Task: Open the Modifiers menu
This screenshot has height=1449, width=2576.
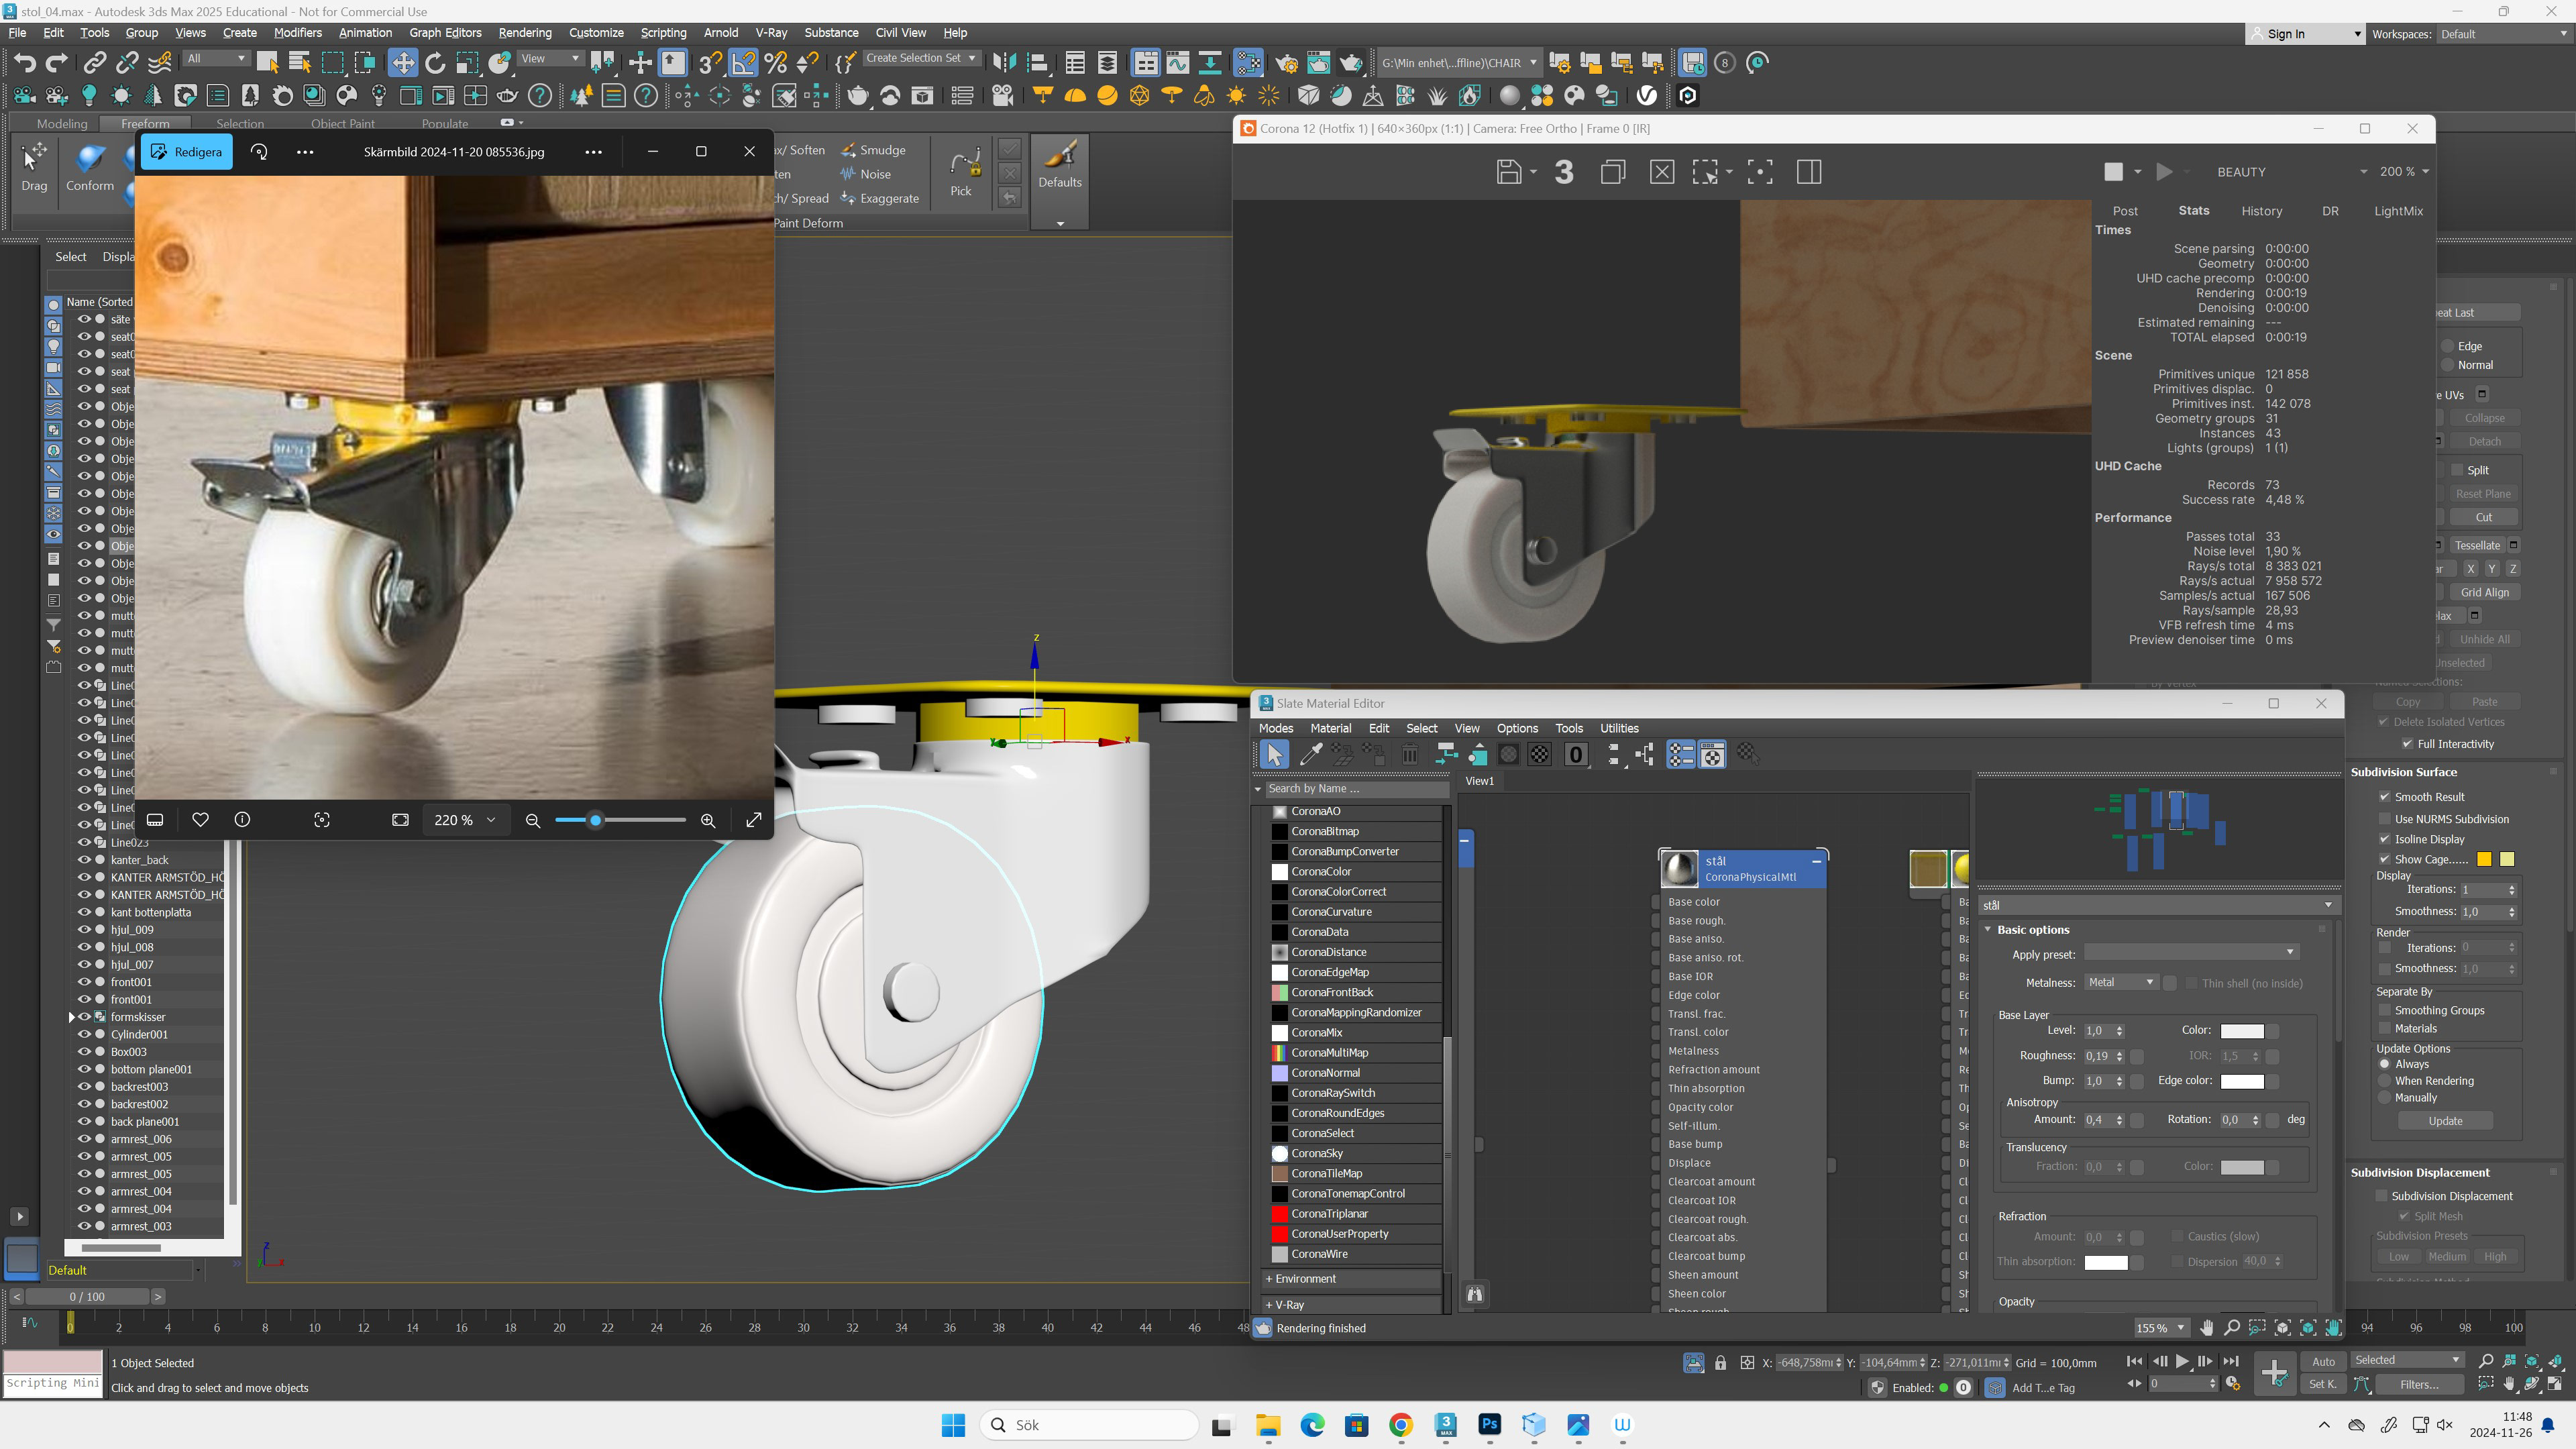Action: tap(297, 33)
